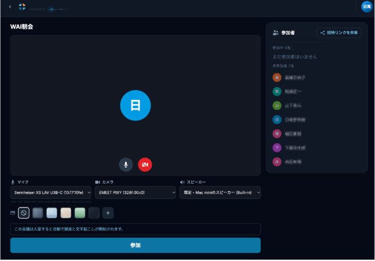The image size is (375, 261).
Task: Choose the beige background thumbnail
Action: point(66,213)
